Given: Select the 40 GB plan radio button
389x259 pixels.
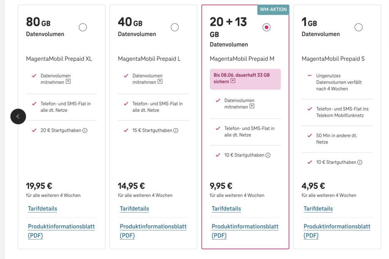Looking at the screenshot, I should 175,27.
